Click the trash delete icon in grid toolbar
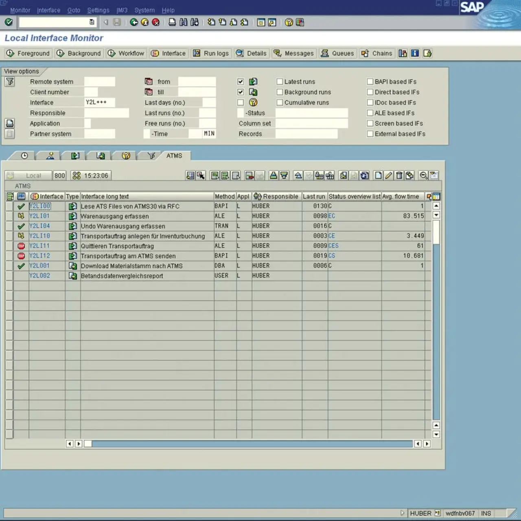This screenshot has width=521, height=521. 399,175
